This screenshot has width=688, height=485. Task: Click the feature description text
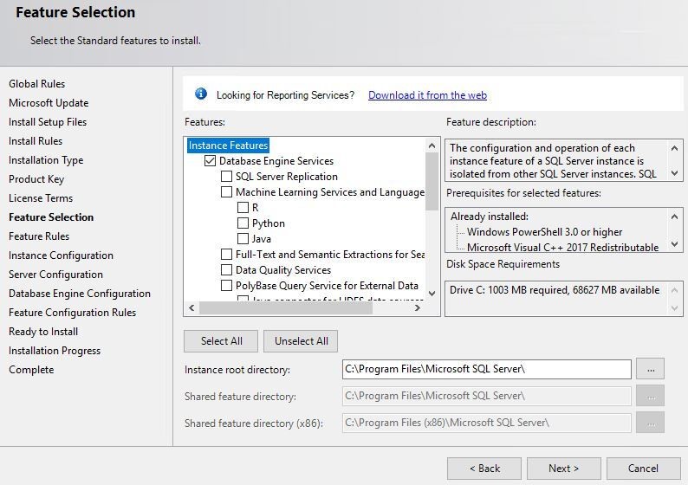coord(553,161)
